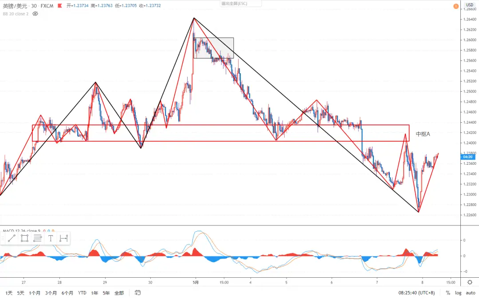Select the text annotation tool
Screen dimensions: 479x299
point(51,238)
